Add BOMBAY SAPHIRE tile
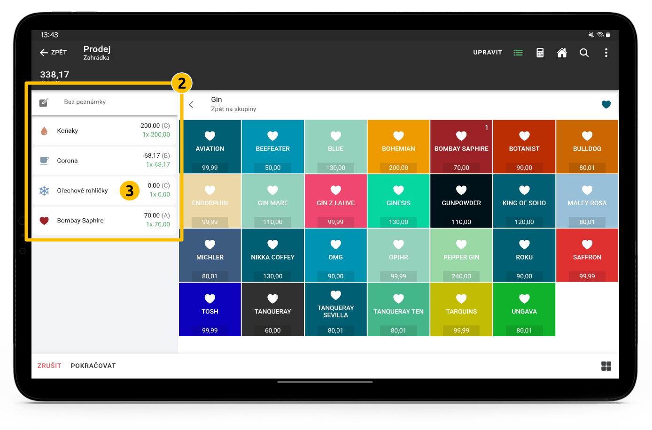 [x=461, y=146]
